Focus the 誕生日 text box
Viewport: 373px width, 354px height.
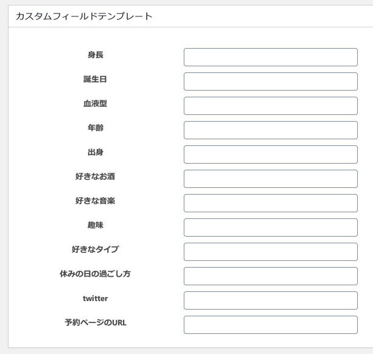point(270,82)
